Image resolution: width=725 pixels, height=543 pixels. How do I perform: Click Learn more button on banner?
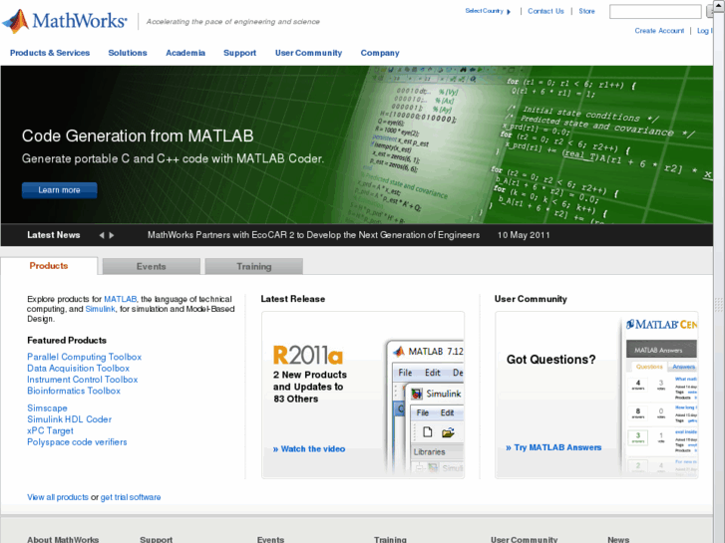(59, 190)
